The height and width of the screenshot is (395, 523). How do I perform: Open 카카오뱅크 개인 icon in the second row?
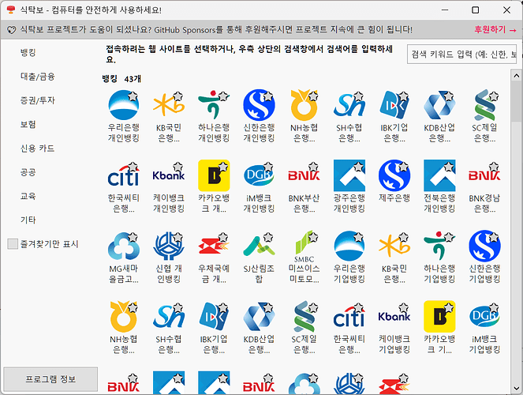coord(214,175)
